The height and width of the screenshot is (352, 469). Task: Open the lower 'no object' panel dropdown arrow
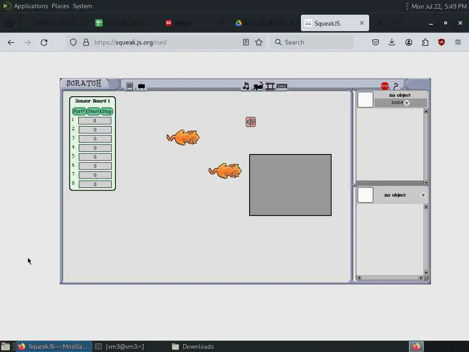423,195
